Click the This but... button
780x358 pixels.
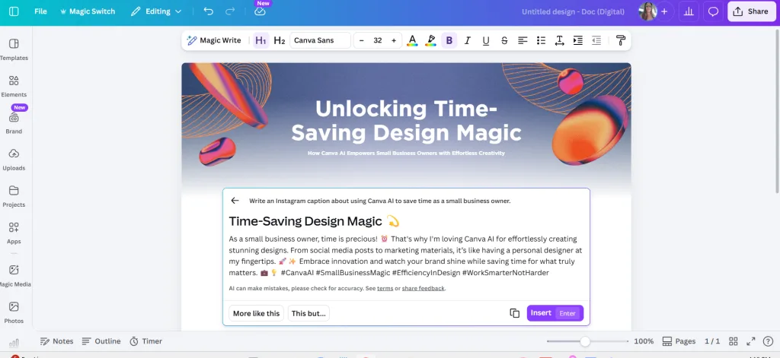tap(308, 313)
